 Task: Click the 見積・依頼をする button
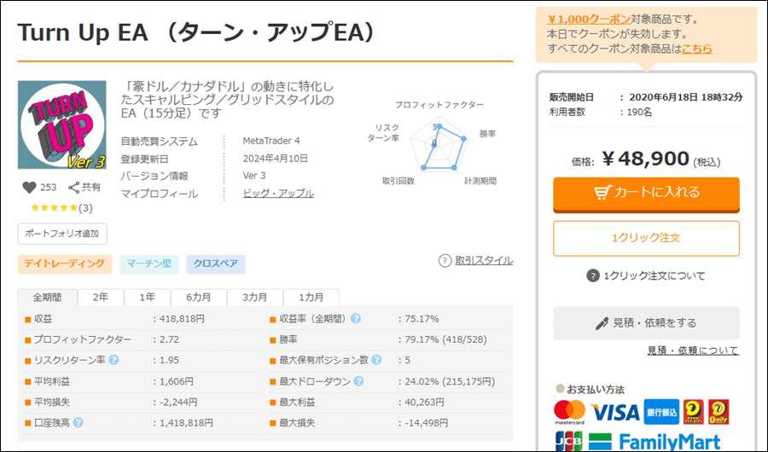[646, 323]
